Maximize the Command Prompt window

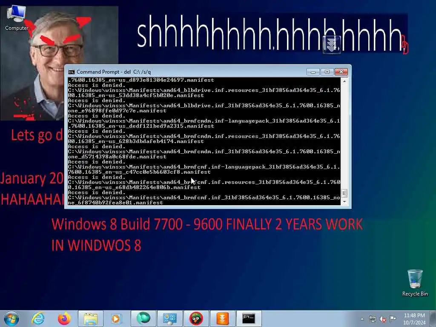tap(327, 72)
